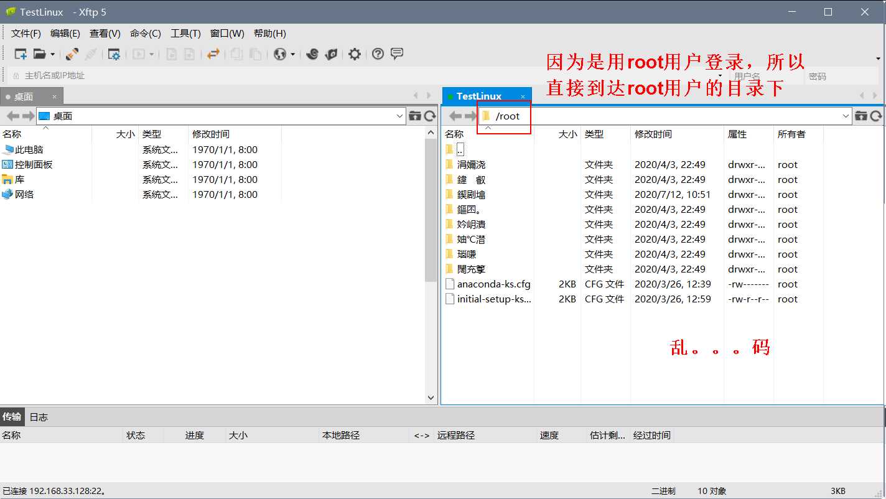886x499 pixels.
Task: Refresh the local pane
Action: coord(430,116)
